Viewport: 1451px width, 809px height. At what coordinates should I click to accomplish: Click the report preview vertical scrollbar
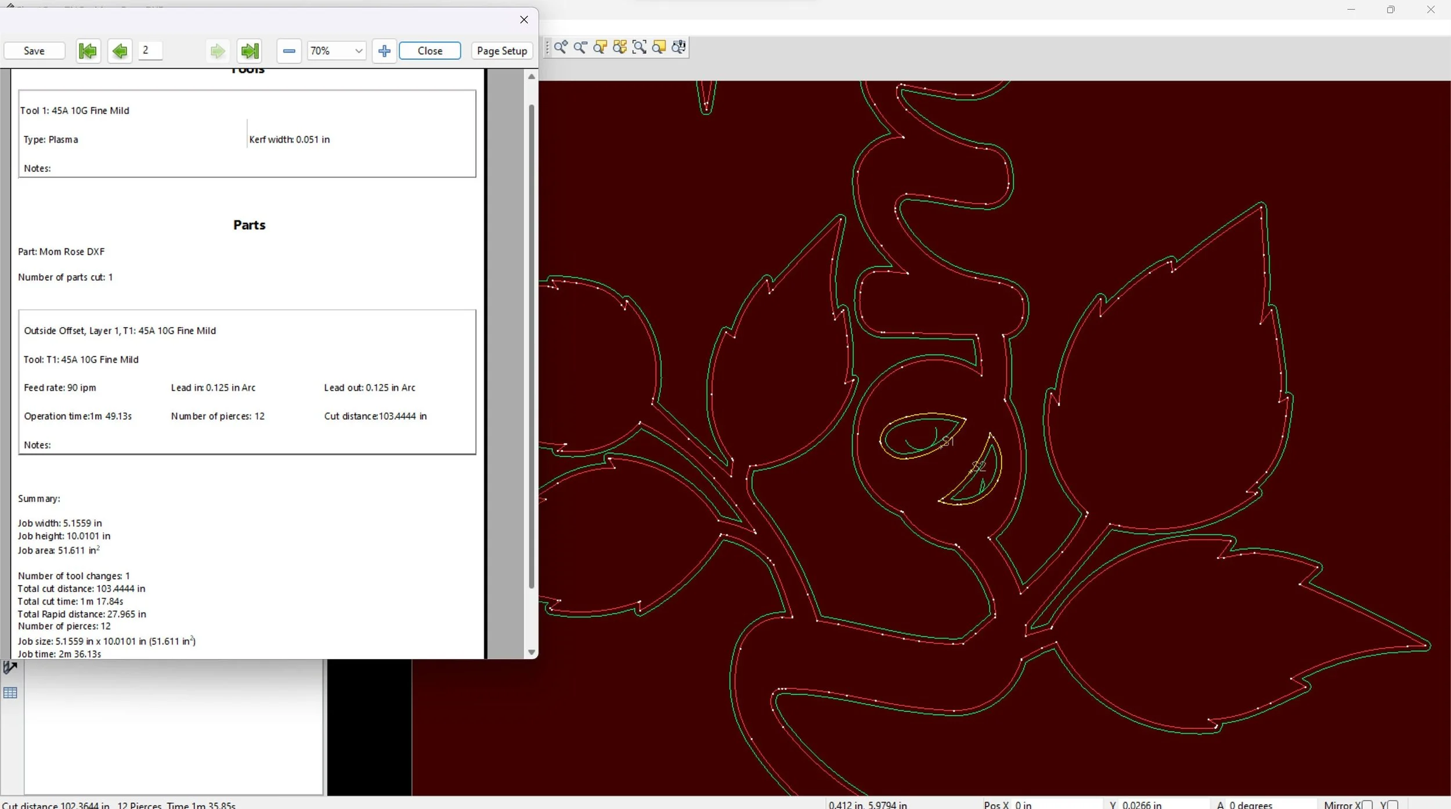531,347
